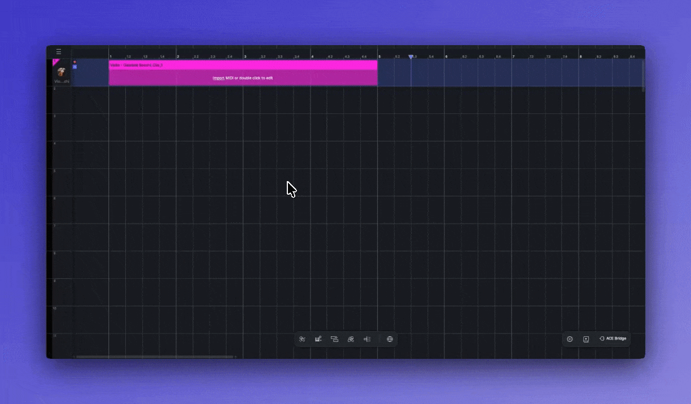Screen dimensions: 691x404
Task: Toggle the blue button on the violin track header
Action: click(x=75, y=67)
